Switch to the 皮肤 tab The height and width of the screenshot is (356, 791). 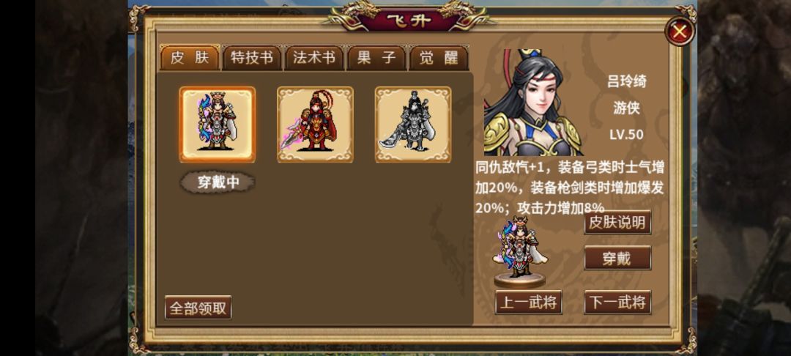190,58
